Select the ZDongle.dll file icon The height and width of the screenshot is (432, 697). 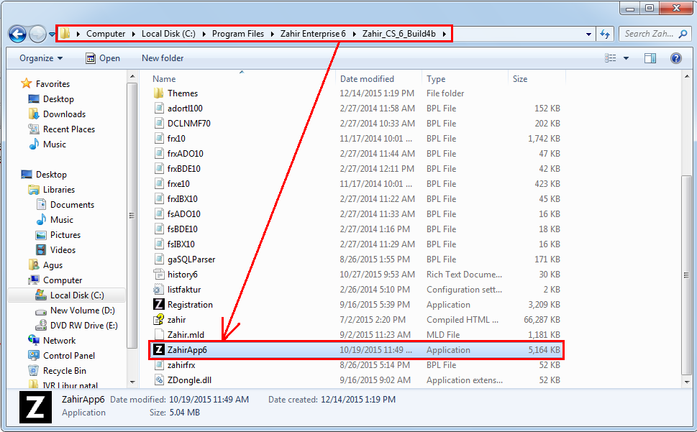159,380
